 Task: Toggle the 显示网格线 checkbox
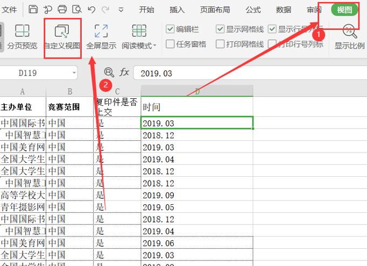pos(220,29)
